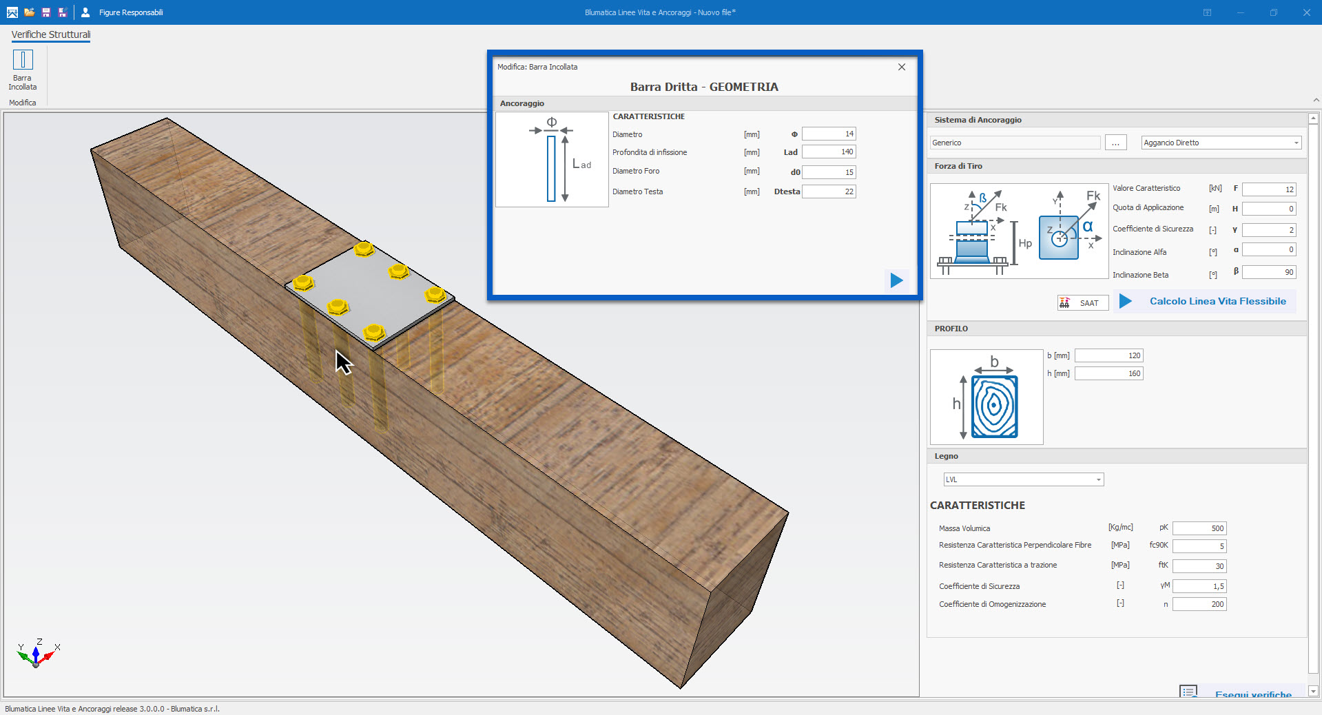Open the LVL wood type dropdown

coord(1098,480)
